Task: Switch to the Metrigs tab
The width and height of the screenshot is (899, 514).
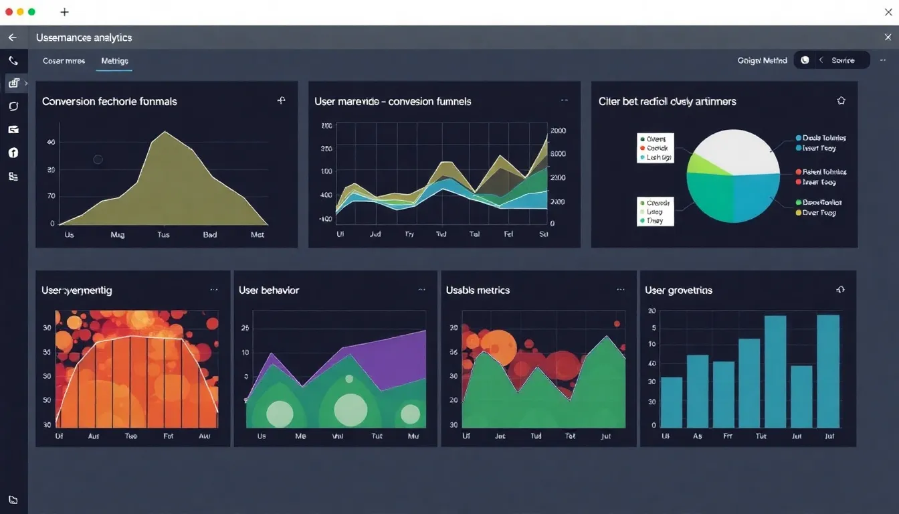Action: pyautogui.click(x=114, y=61)
